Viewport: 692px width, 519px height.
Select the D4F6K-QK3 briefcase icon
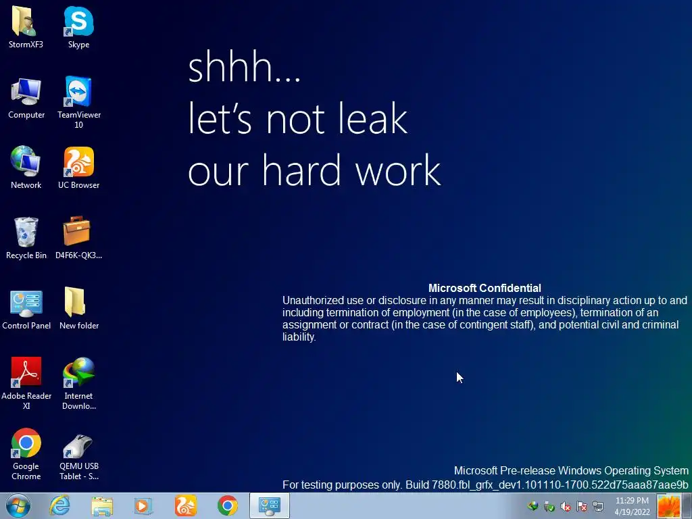tap(78, 238)
